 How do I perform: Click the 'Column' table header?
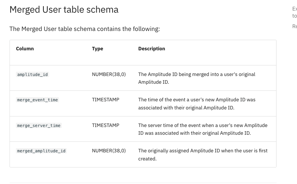(x=25, y=49)
